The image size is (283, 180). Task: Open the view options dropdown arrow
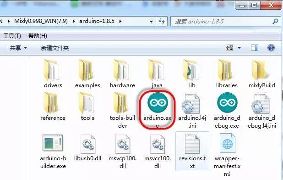click(239, 48)
